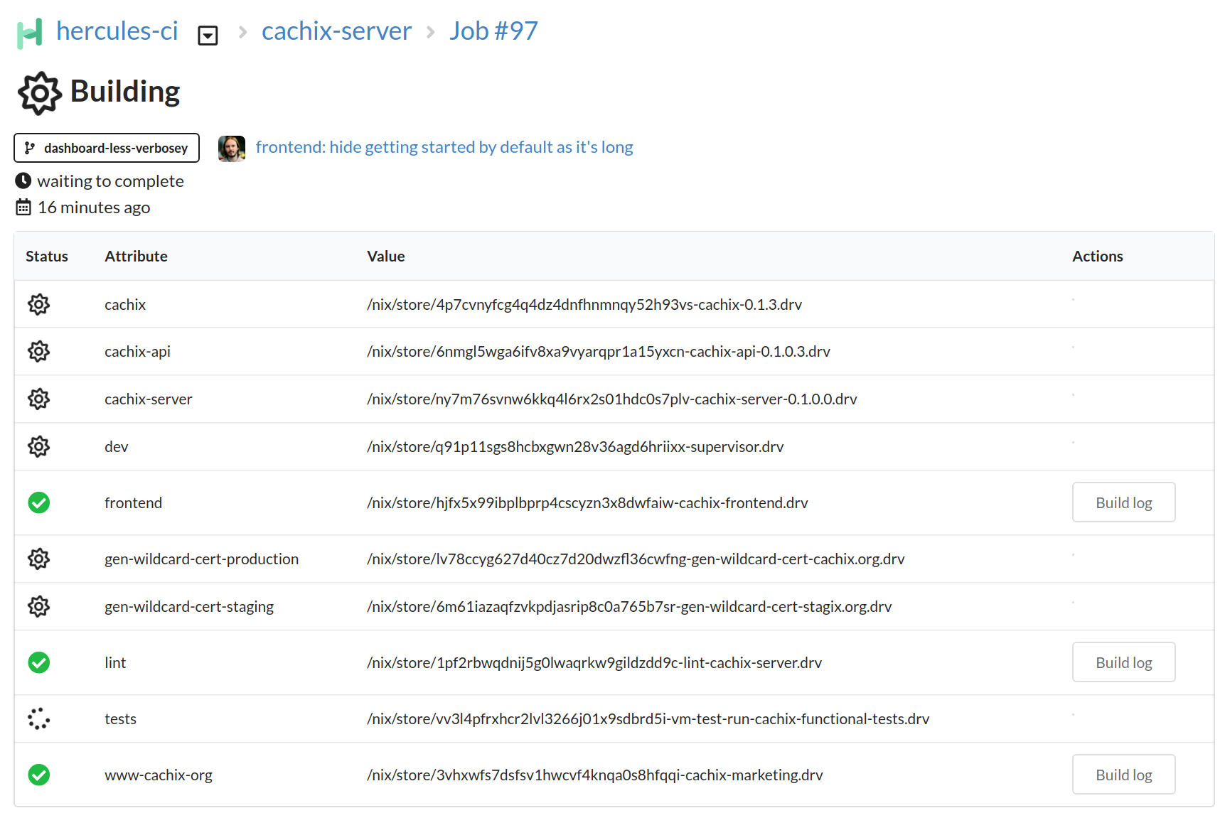Viewport: 1225px width, 813px height.
Task: Click the Building page heading
Action: pyautogui.click(x=125, y=92)
